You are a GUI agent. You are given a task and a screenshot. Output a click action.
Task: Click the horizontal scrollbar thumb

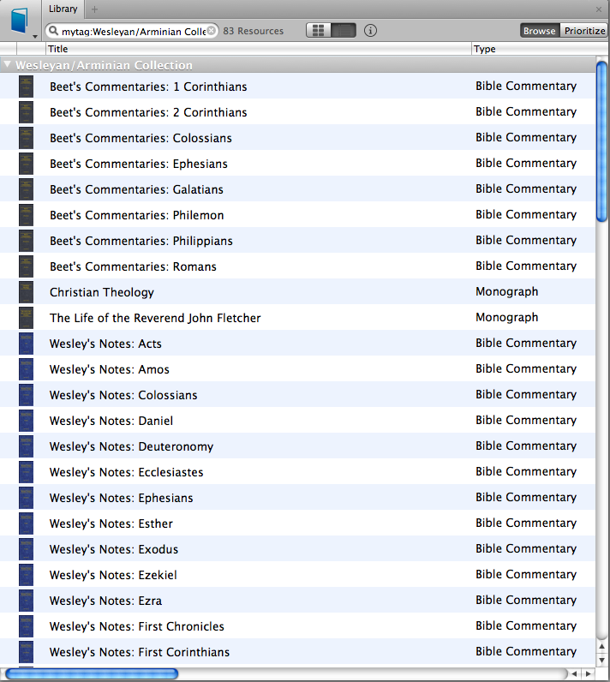pos(92,673)
